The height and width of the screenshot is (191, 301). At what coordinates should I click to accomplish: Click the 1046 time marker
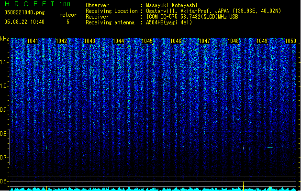176,41
